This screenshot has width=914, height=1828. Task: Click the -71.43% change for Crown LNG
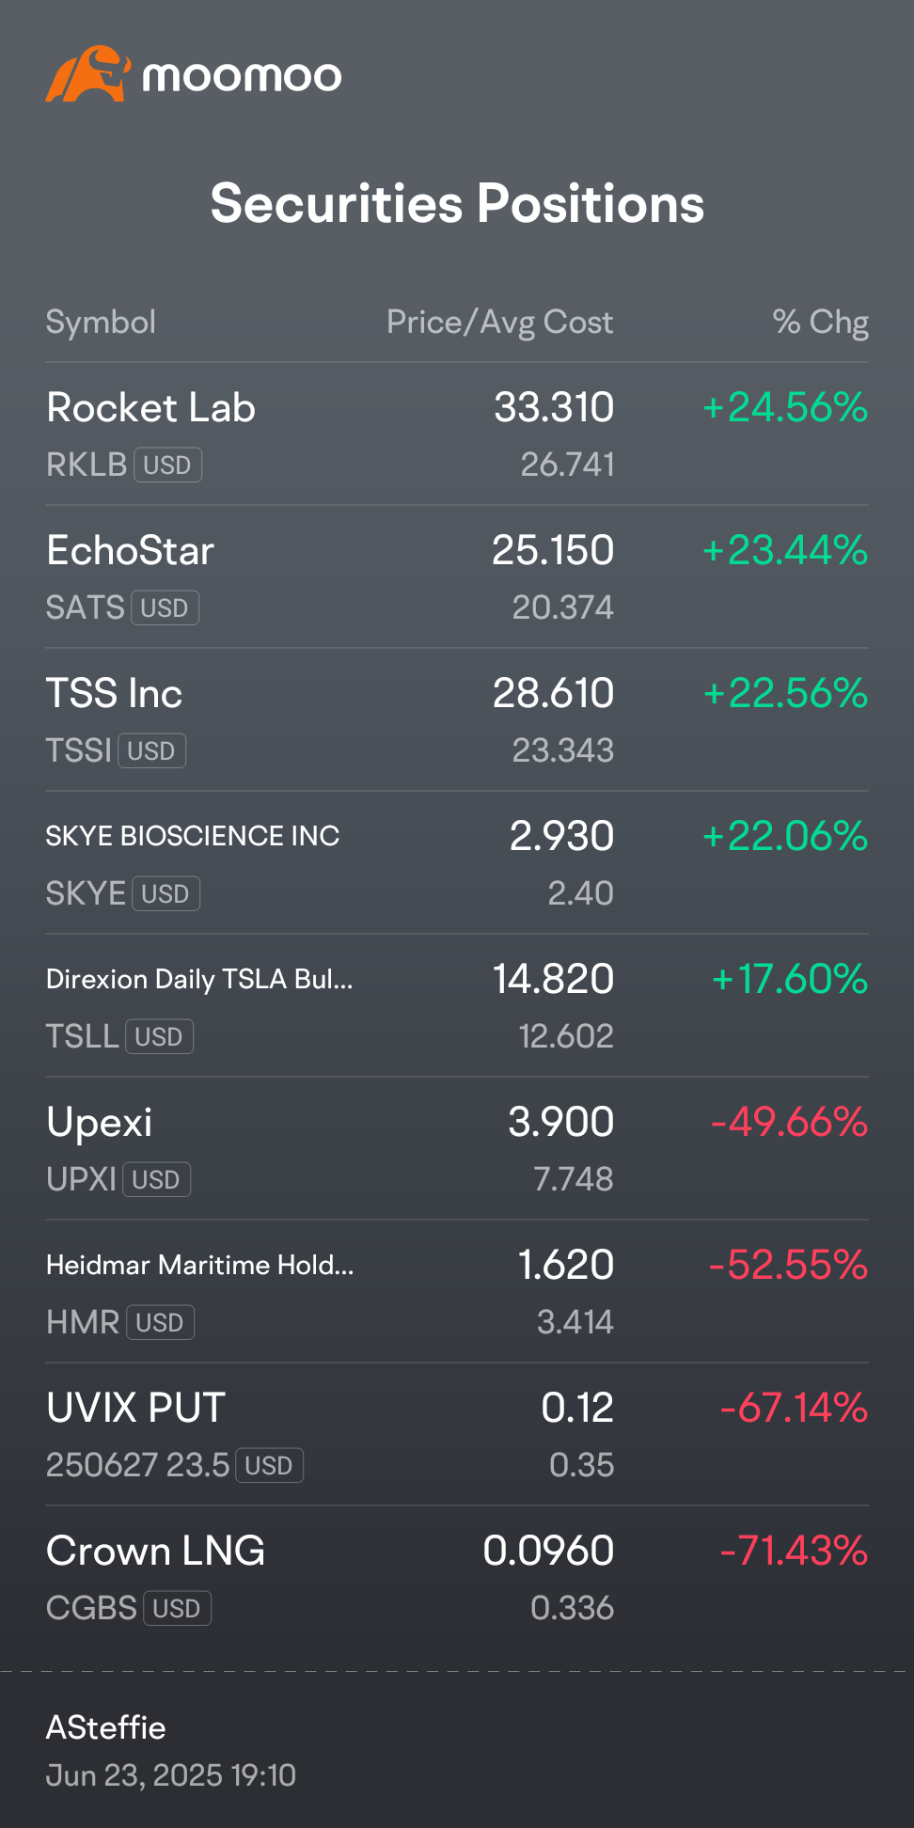click(x=794, y=1552)
